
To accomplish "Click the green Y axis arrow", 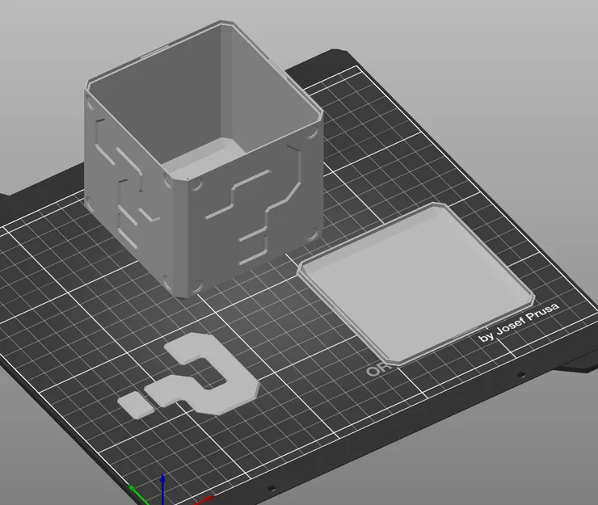I will pyautogui.click(x=137, y=494).
